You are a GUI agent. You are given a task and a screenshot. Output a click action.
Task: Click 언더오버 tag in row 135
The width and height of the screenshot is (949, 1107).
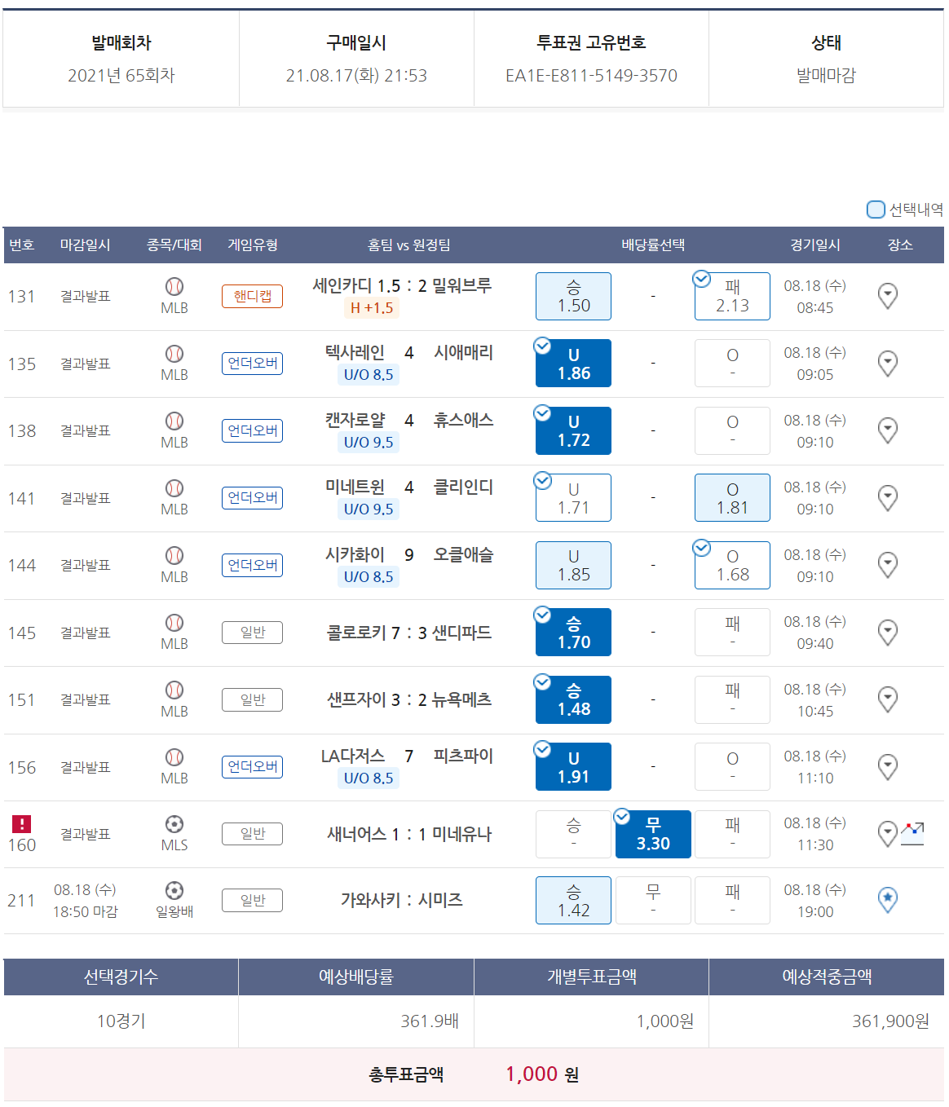point(252,363)
